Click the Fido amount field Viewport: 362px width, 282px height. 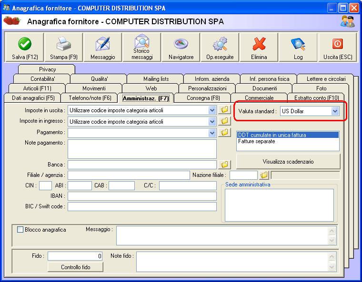click(x=75, y=256)
